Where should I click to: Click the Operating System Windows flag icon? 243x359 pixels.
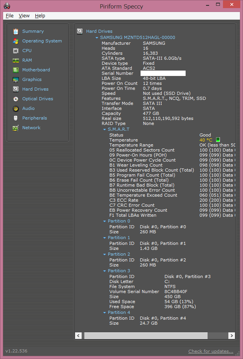coord(15,41)
